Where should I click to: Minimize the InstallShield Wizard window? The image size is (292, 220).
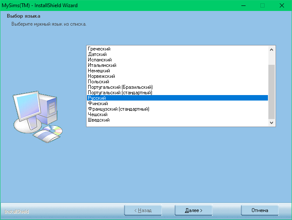[243, 5]
